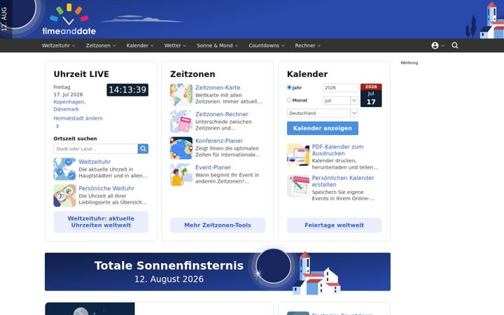The width and height of the screenshot is (504, 315).
Task: Open site search magnifier icon
Action: 455,45
